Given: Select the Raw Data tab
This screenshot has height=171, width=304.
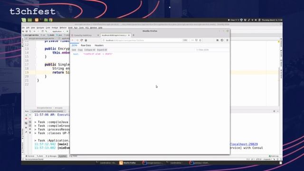Looking at the screenshot, I should pos(86,45).
